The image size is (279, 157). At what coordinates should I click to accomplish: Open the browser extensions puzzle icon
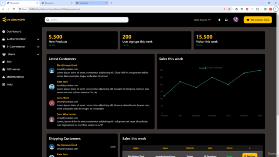point(258,9)
